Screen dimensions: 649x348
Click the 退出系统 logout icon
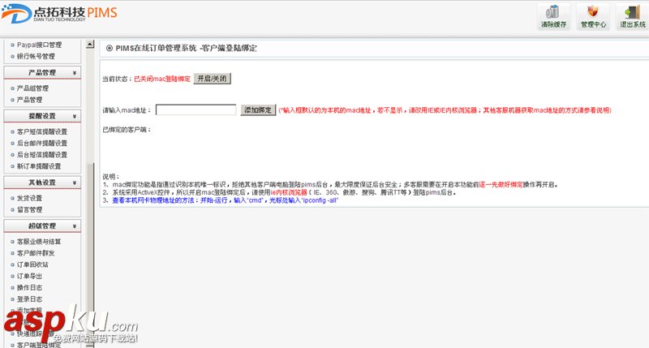(x=632, y=16)
